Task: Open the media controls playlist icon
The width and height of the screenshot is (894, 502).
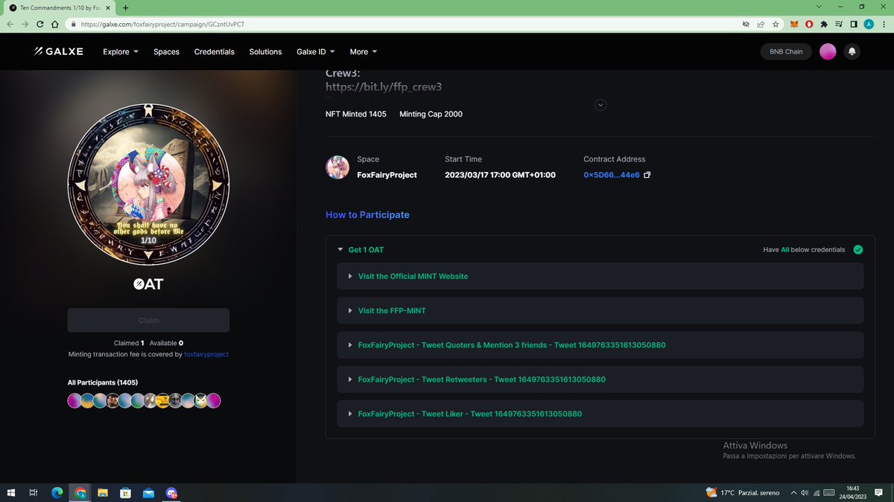Action: 839,24
